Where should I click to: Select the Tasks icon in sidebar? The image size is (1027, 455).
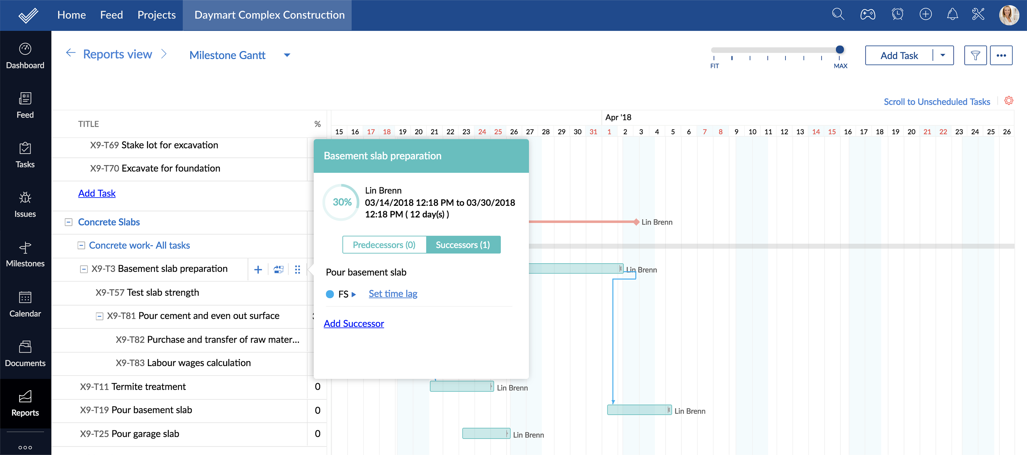[x=25, y=155]
